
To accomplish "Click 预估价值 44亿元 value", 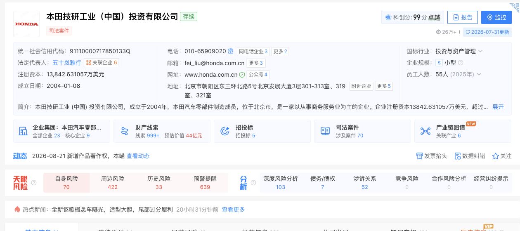I will pos(183,136).
